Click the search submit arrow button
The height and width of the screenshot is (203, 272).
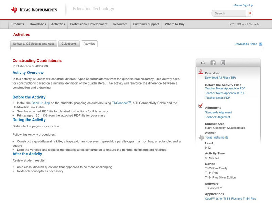pos(249,13)
